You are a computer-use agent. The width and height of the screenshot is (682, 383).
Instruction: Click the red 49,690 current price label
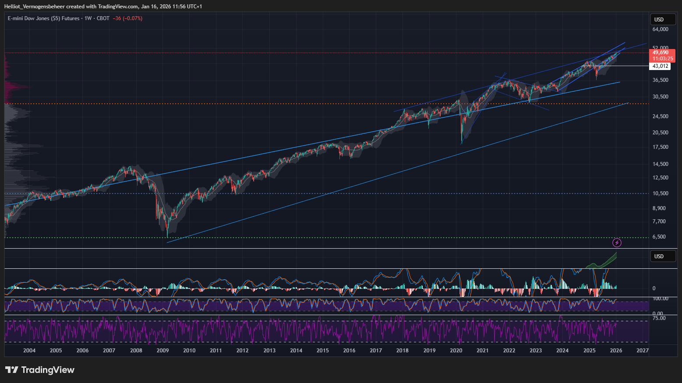662,53
